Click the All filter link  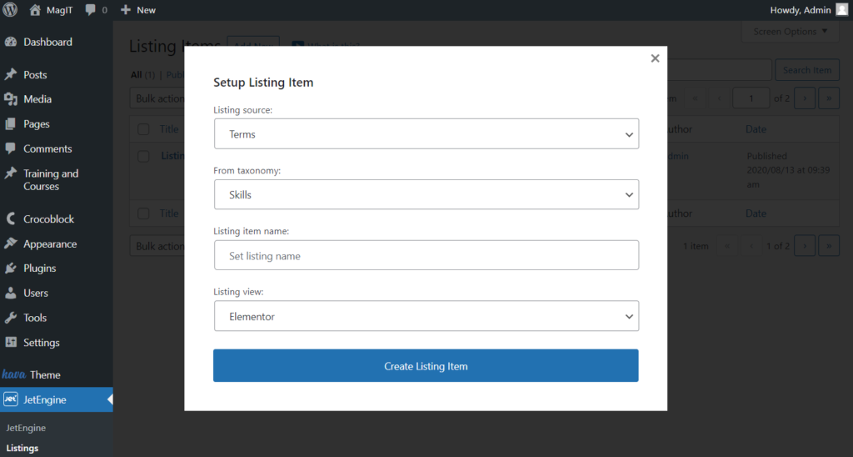136,74
